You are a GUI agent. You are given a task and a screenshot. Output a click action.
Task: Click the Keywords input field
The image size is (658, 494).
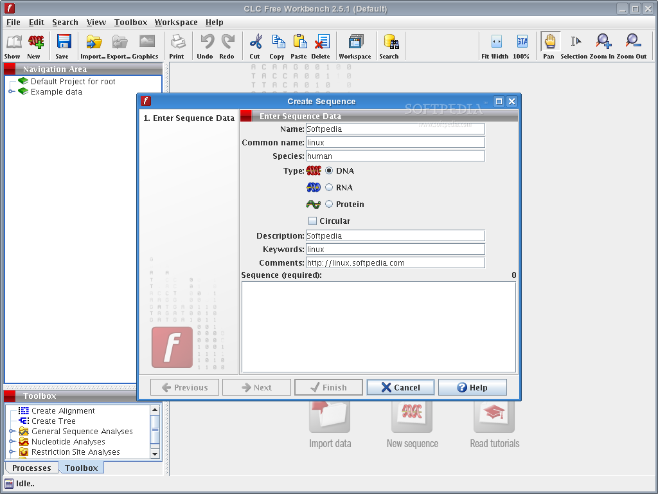[395, 249]
